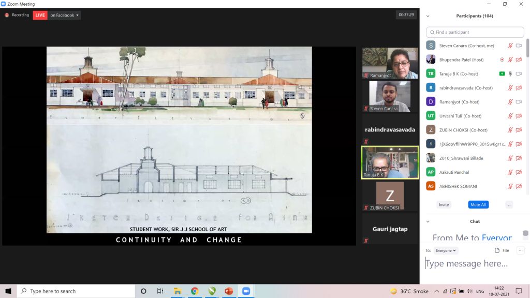530x298 pixels.
Task: Select the rabindravasavada video tile
Action: 390,129
